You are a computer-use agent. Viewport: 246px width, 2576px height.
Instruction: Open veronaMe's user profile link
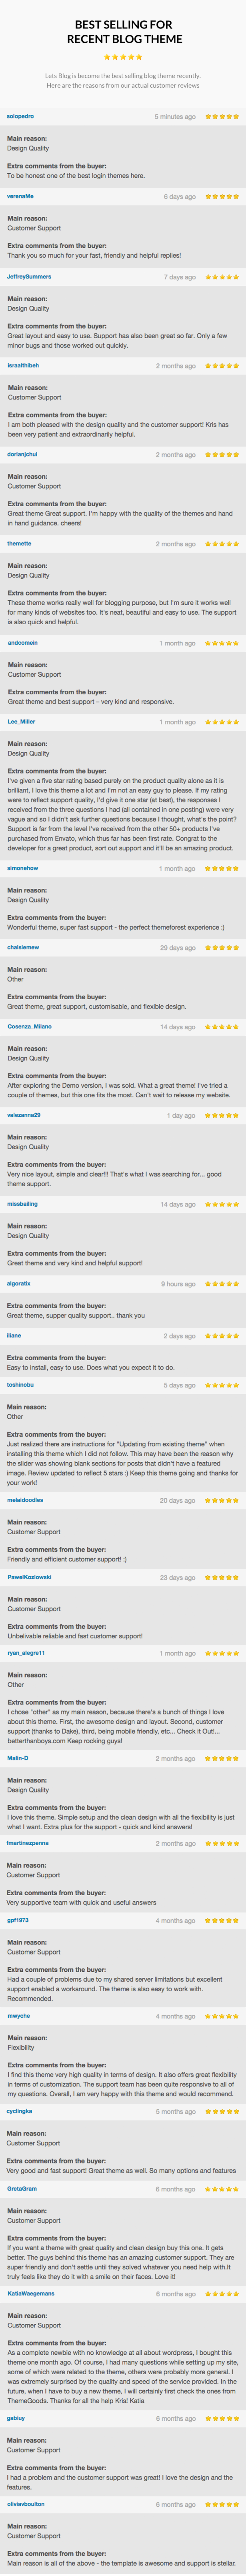click(x=20, y=197)
